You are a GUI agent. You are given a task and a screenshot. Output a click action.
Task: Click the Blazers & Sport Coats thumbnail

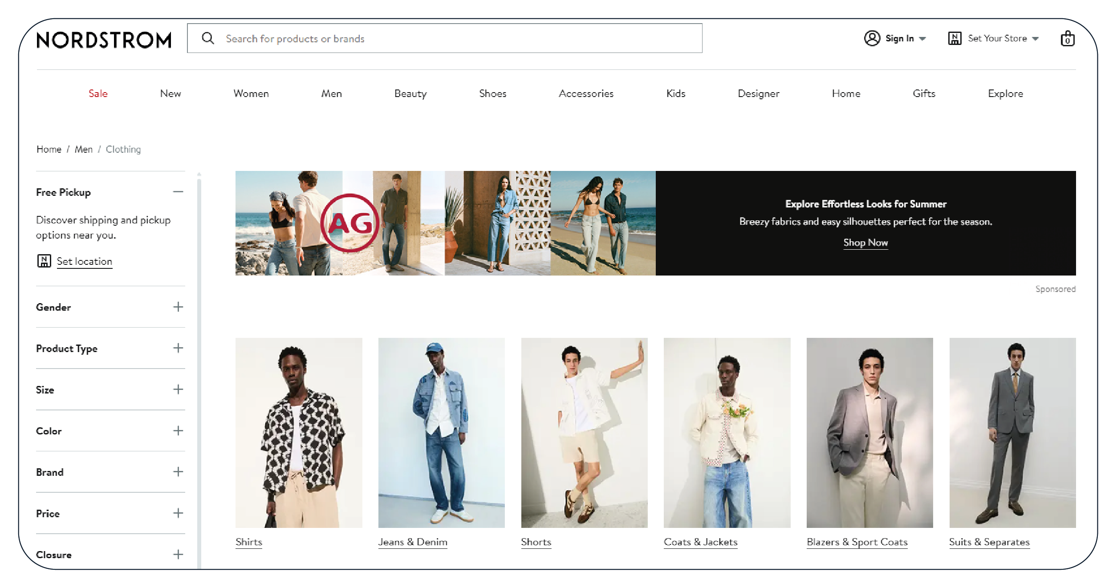tap(870, 433)
